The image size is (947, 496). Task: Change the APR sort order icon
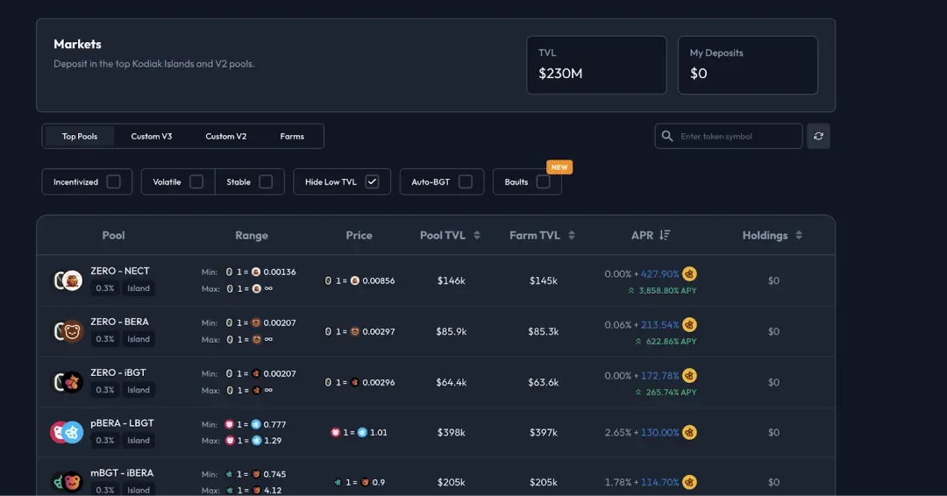[665, 236]
